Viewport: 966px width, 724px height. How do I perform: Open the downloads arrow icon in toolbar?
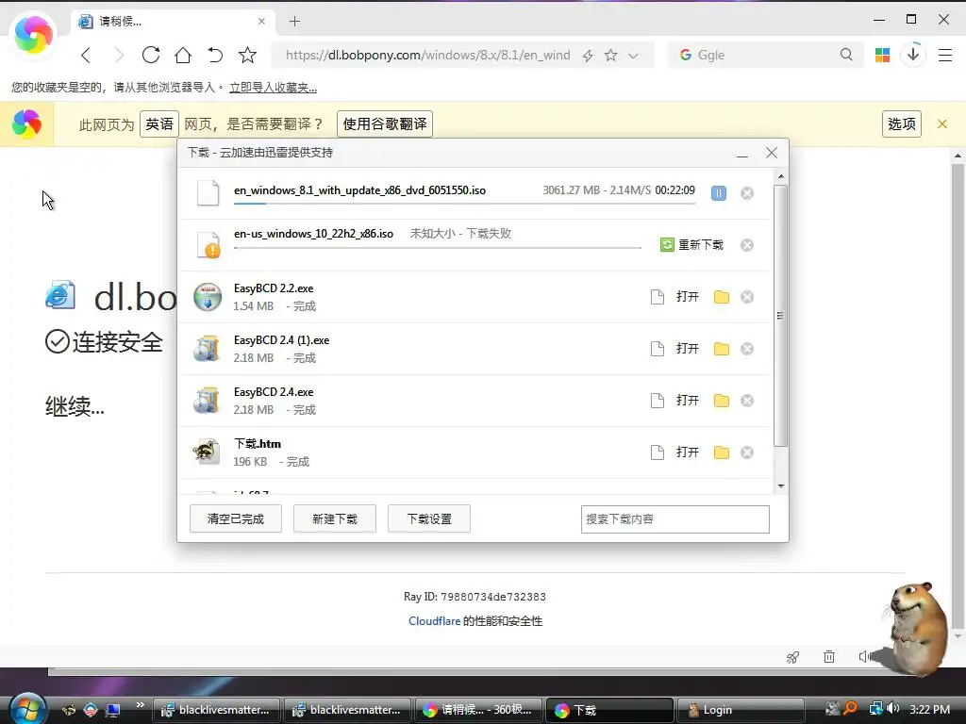(x=913, y=54)
